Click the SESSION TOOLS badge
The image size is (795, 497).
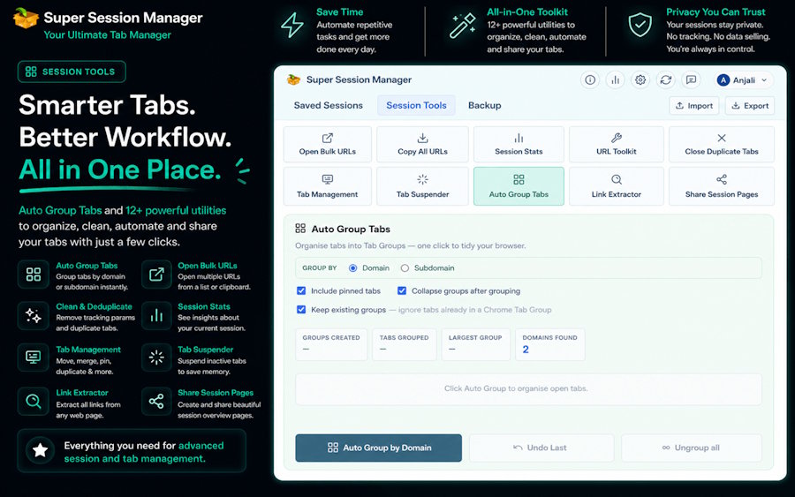point(72,72)
